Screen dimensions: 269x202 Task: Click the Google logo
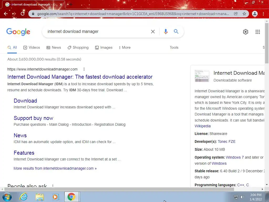18,32
